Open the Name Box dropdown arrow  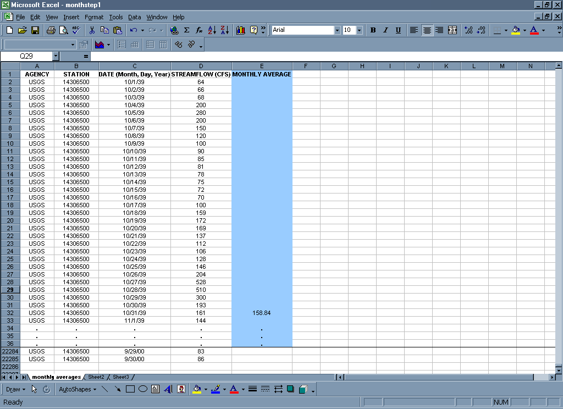(56, 56)
